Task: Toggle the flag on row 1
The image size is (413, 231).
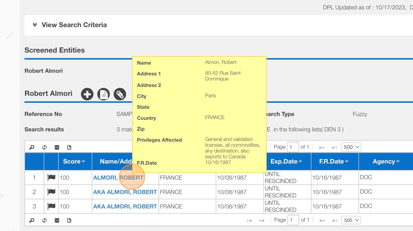Action: [x=51, y=178]
